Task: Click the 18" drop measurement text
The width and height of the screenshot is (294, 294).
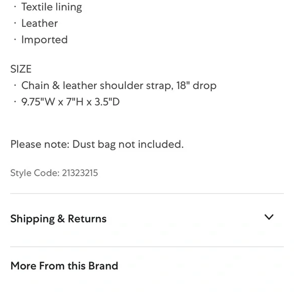Action: pos(196,86)
